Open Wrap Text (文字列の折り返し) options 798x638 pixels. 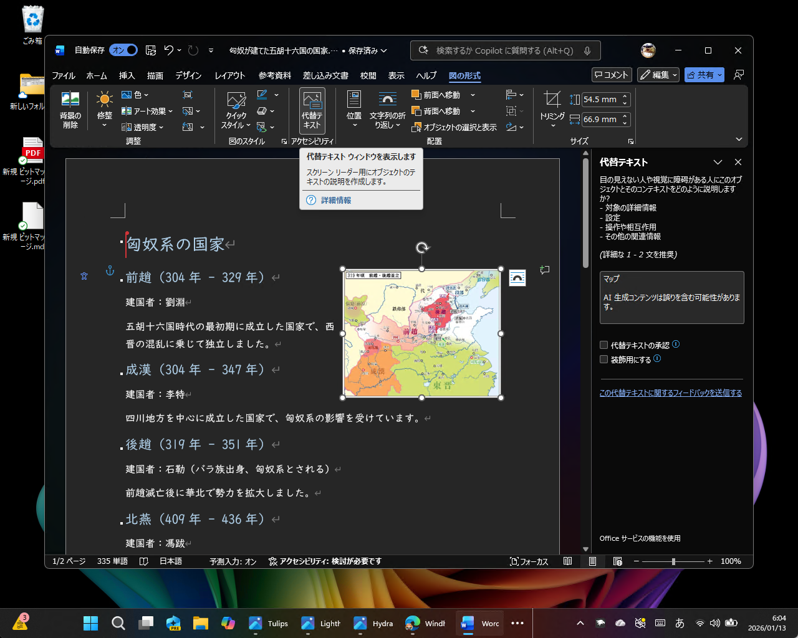point(387,111)
